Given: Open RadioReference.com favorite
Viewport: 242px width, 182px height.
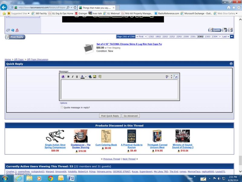Looking at the screenshot, I should click(x=167, y=13).
